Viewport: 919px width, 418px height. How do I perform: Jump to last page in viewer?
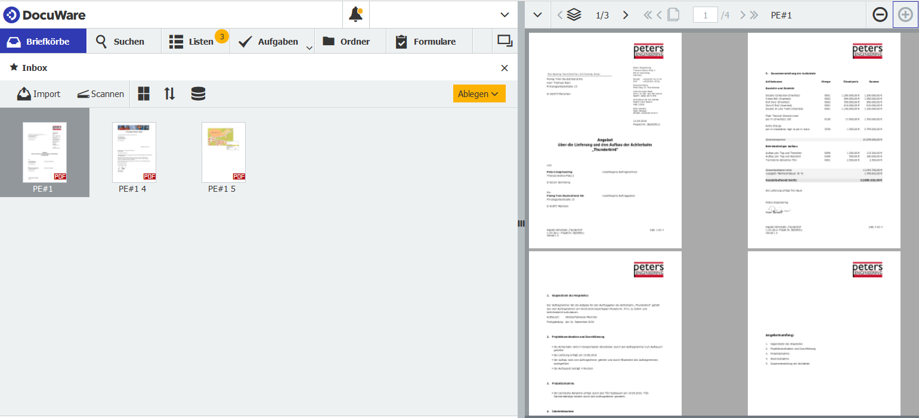[754, 15]
